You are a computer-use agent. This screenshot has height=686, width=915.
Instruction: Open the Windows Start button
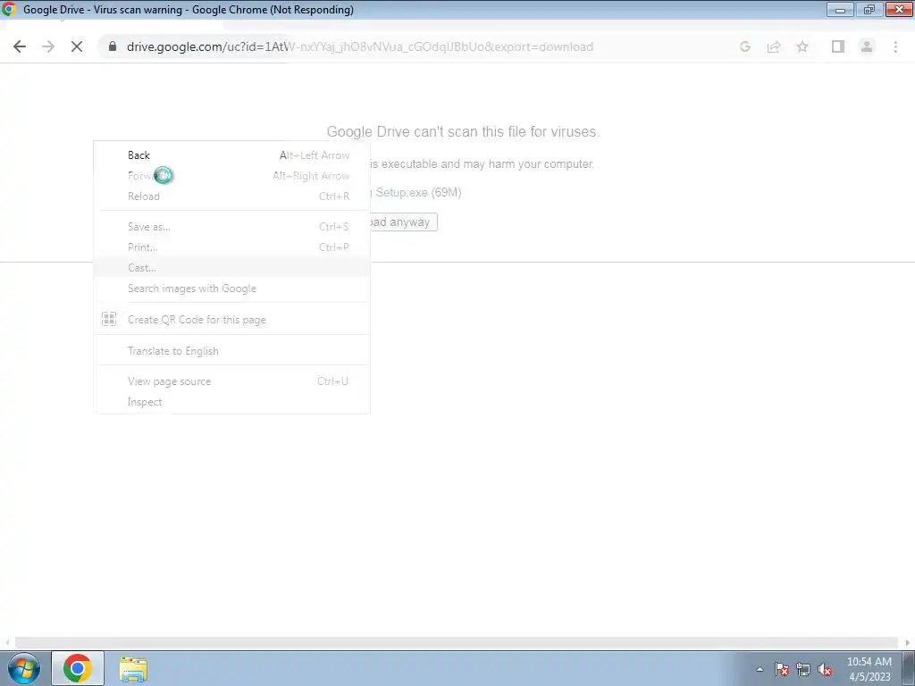[x=24, y=668]
